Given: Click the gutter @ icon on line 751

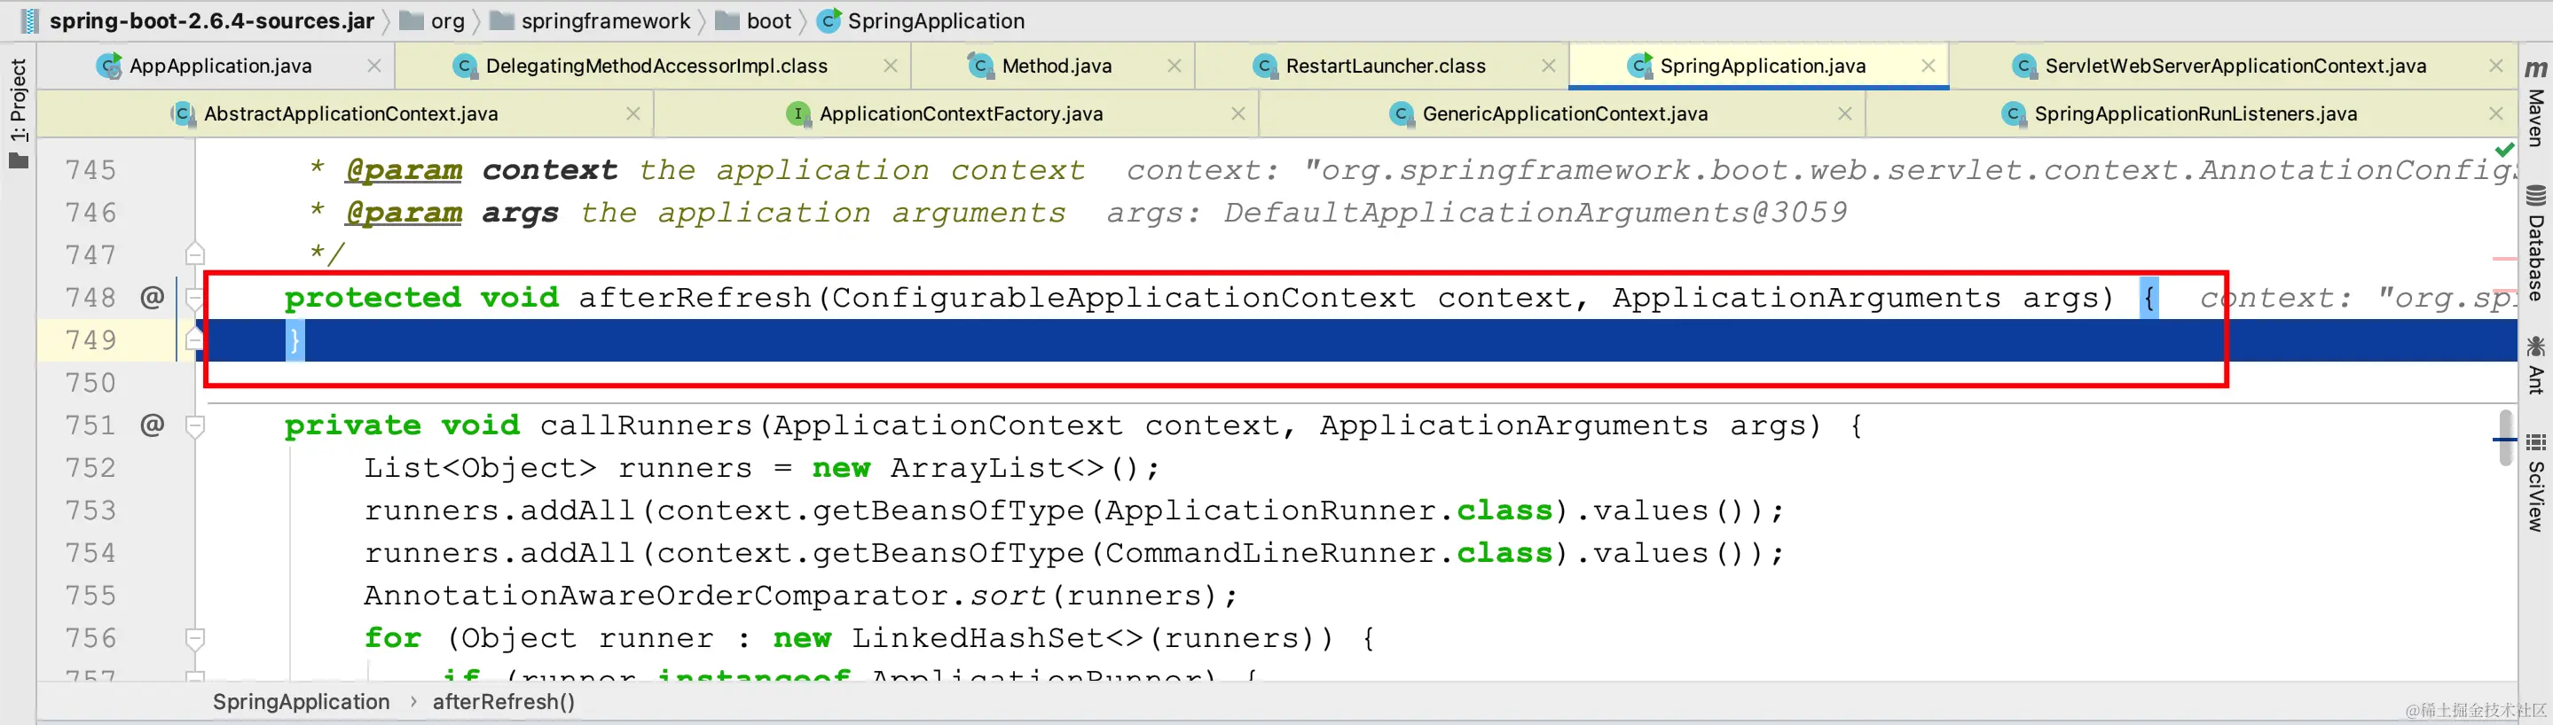Looking at the screenshot, I should point(152,425).
